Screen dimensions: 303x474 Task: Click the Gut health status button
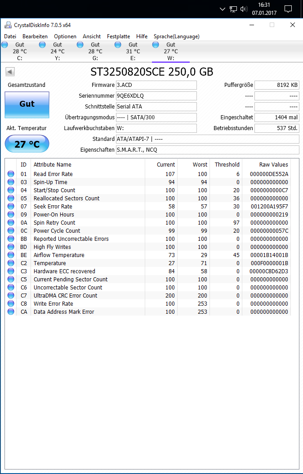point(27,104)
